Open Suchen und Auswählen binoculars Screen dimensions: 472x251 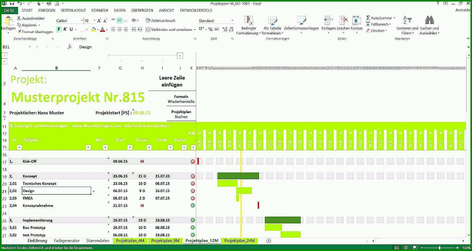(429, 25)
